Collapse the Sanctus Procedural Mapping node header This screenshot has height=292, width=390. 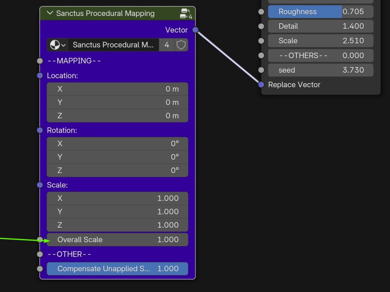[50, 13]
